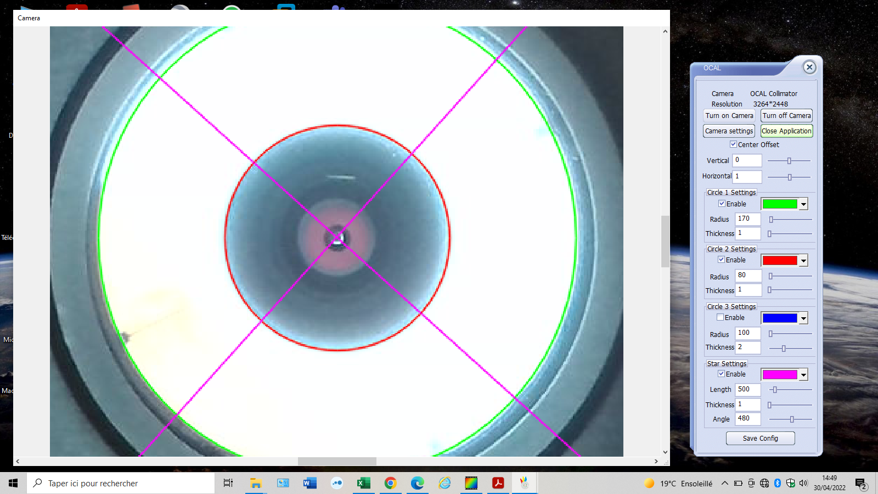Open Word from the taskbar

coord(309,483)
